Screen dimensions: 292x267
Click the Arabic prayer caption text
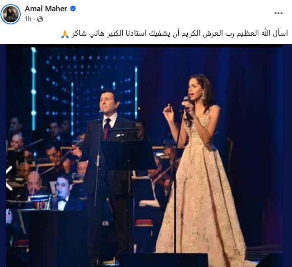click(x=174, y=34)
